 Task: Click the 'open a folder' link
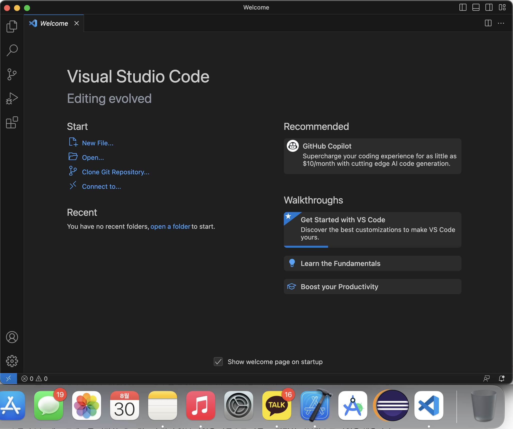[170, 226]
